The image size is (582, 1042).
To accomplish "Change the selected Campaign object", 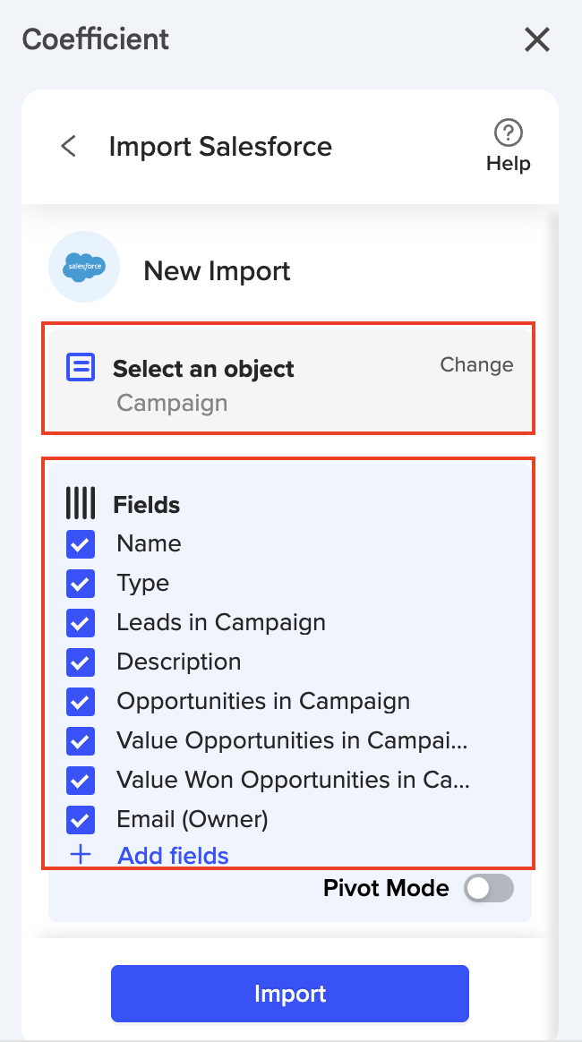I will click(476, 365).
